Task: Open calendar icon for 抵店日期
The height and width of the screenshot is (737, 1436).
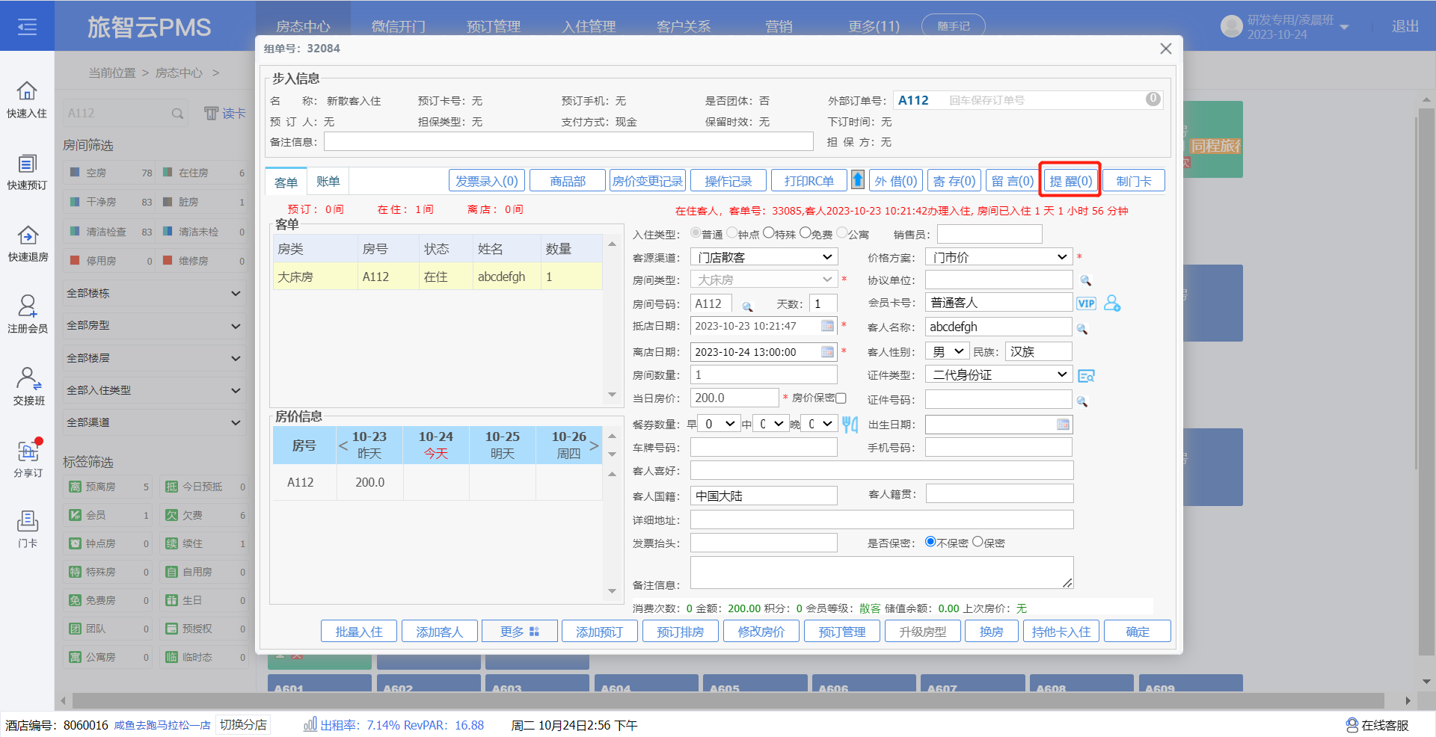Action: click(x=827, y=326)
